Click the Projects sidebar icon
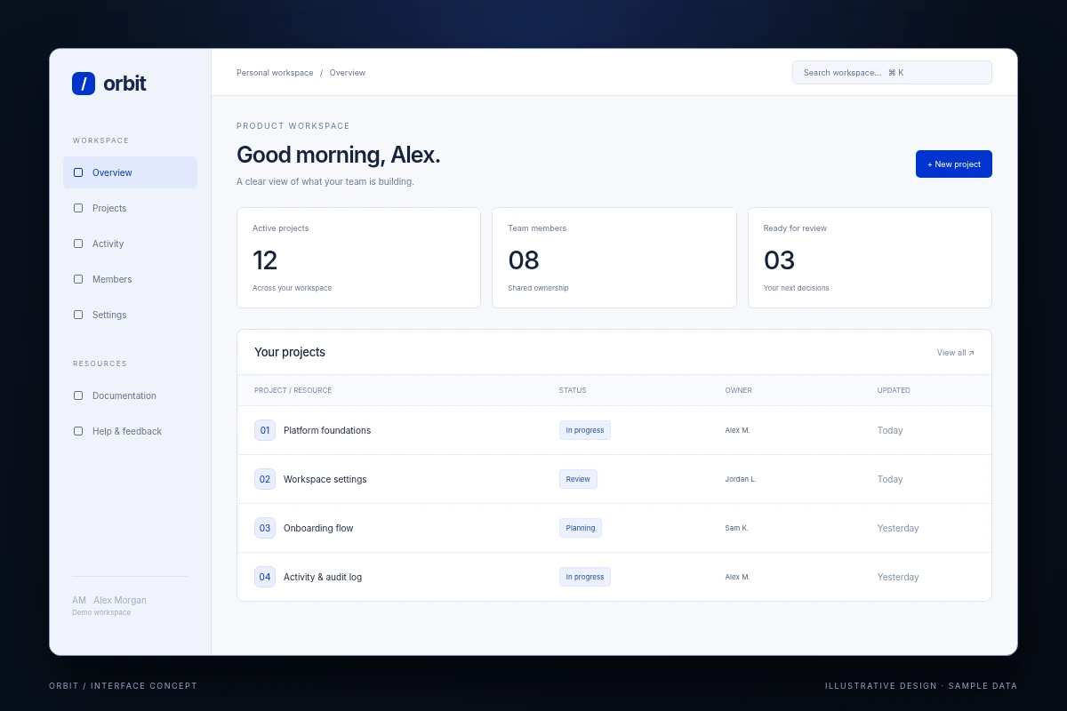The image size is (1067, 711). 78,208
